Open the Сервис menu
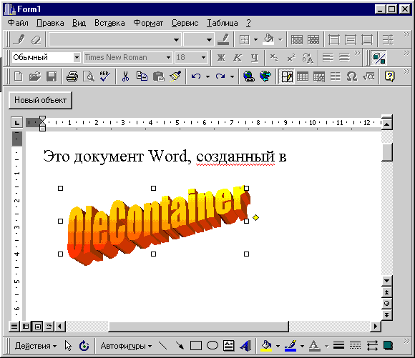 (x=185, y=23)
